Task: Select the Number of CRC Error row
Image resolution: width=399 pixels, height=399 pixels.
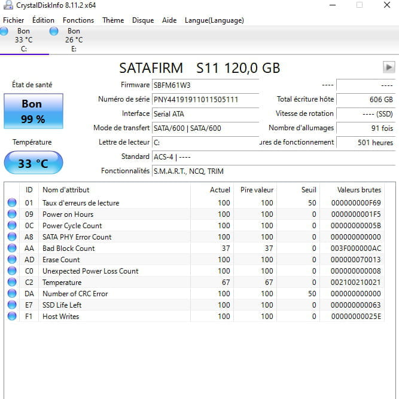Action: click(194, 293)
